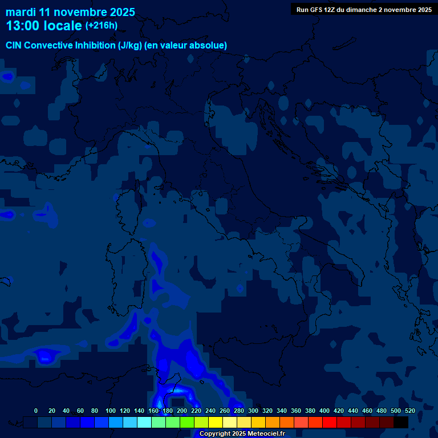Click the Run GFS 12Z header label
The height and width of the screenshot is (438, 438).
364,10
